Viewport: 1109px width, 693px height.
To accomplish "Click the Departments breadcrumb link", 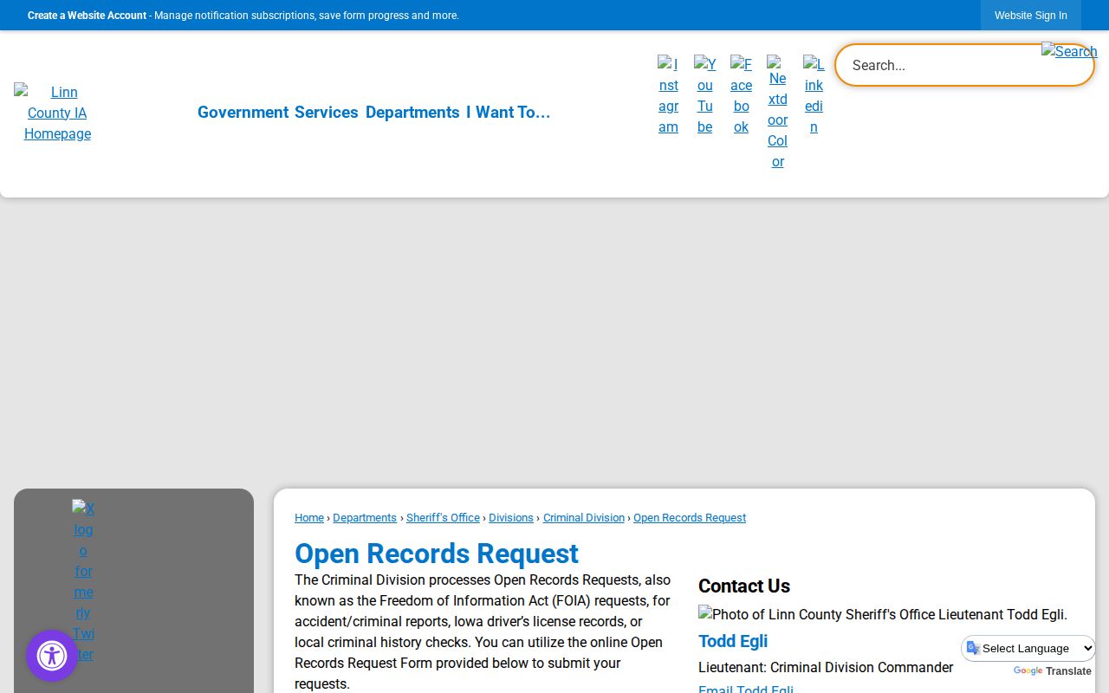I will pyautogui.click(x=365, y=517).
